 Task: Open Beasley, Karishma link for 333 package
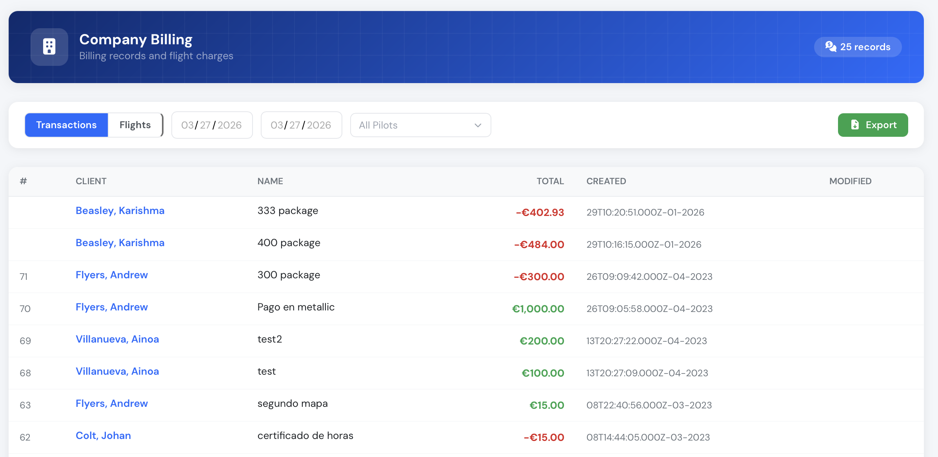pos(120,210)
